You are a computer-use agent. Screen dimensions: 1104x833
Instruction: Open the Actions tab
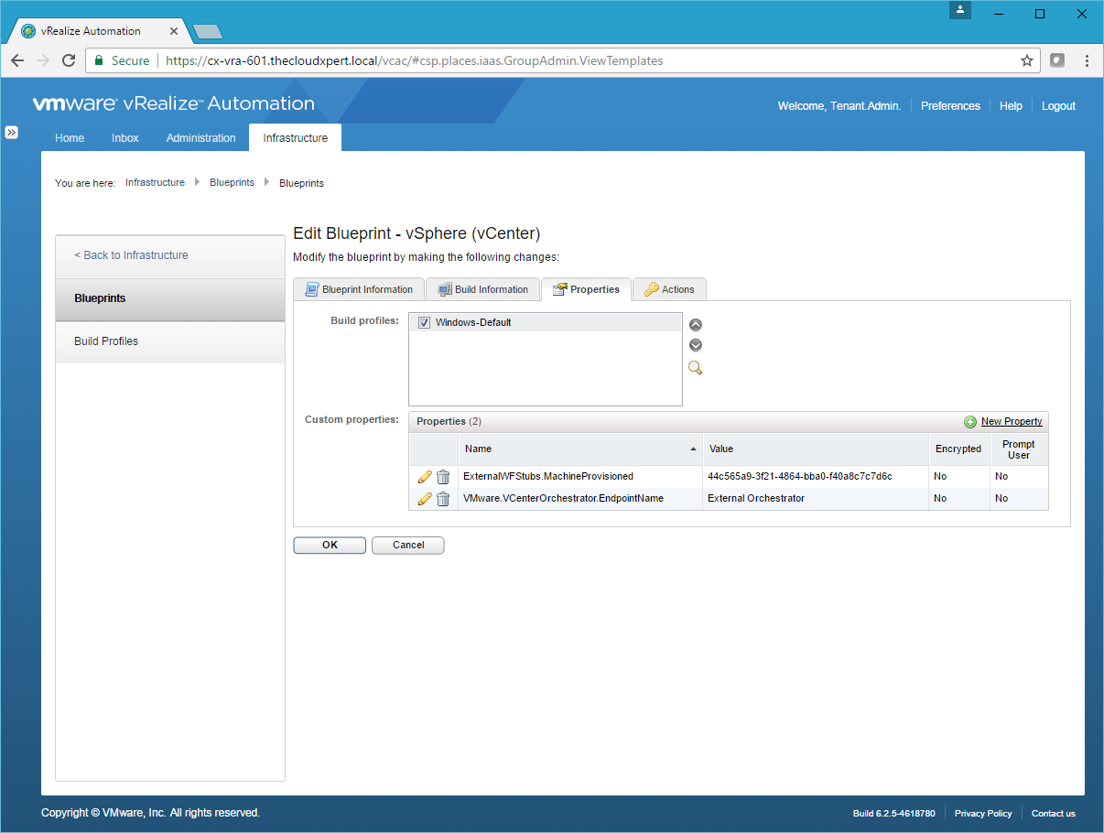pos(669,289)
